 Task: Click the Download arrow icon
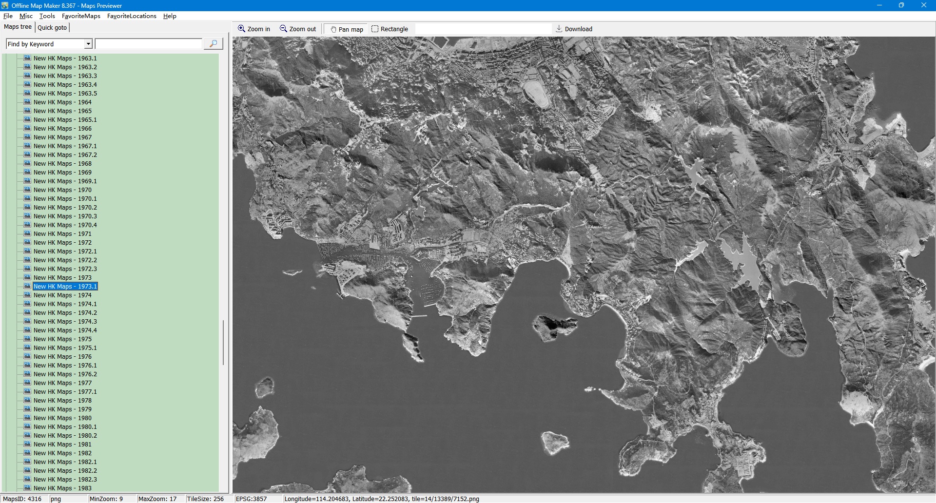point(559,29)
